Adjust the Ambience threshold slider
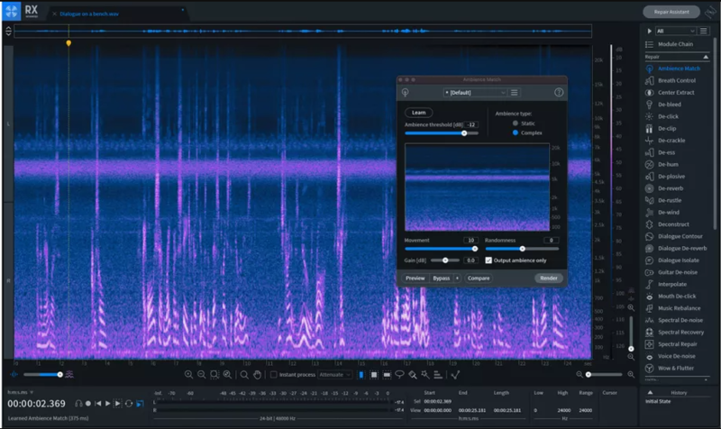This screenshot has height=429, width=721. [x=464, y=132]
